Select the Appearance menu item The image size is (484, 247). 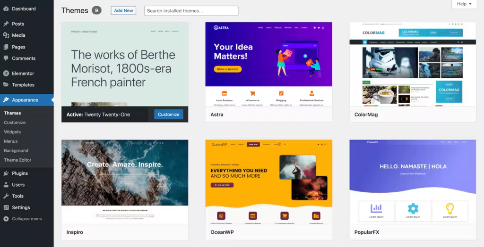coord(27,100)
